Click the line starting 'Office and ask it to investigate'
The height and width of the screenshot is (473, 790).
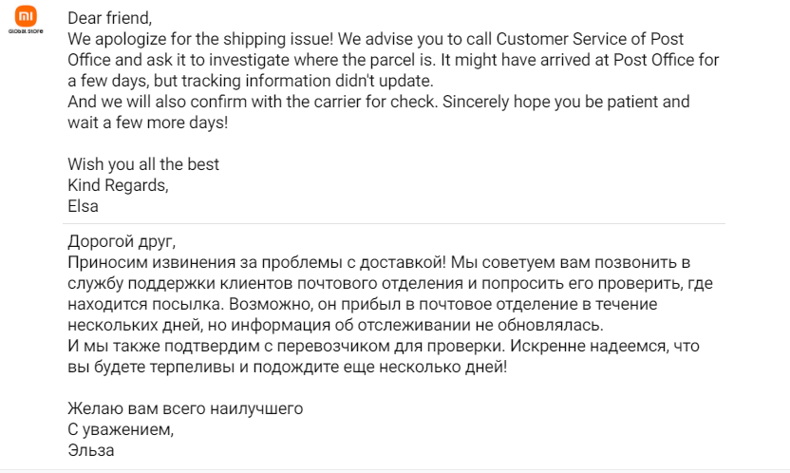point(393,60)
